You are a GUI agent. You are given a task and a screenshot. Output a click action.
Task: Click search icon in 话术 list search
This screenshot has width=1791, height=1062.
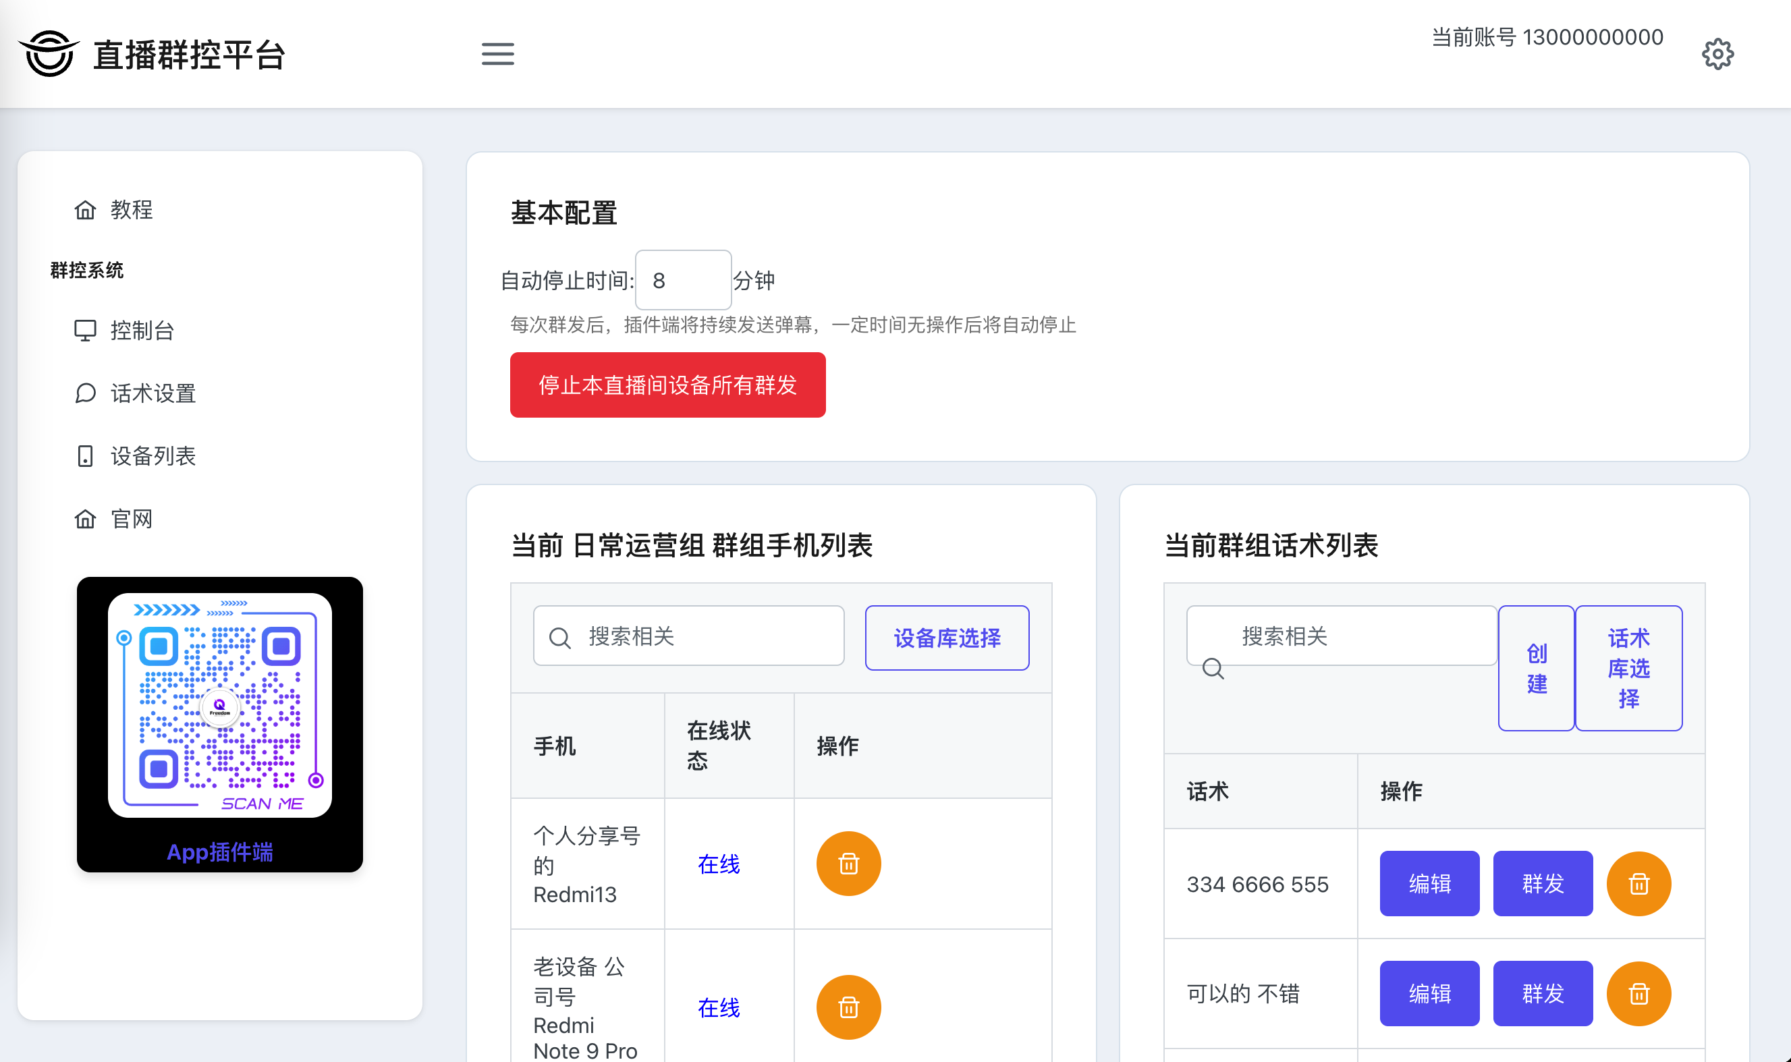[1213, 669]
